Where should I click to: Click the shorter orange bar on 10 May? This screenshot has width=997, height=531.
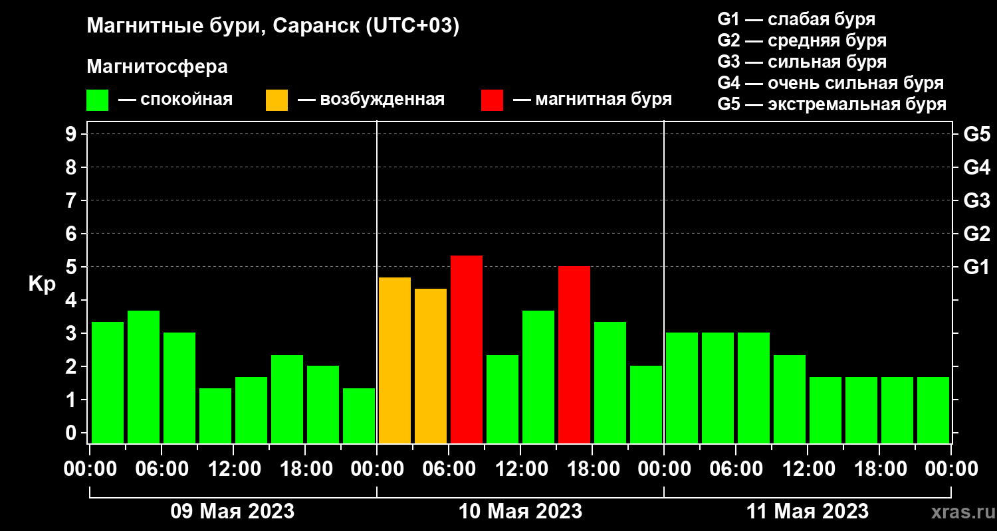(431, 366)
